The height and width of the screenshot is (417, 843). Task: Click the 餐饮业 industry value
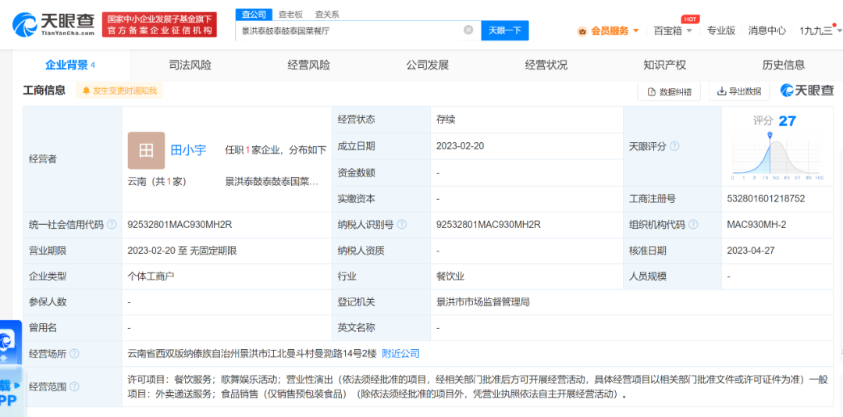click(450, 276)
